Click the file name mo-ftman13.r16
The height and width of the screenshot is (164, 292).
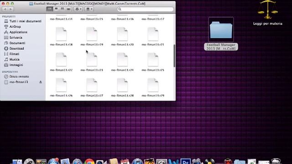pos(122,19)
